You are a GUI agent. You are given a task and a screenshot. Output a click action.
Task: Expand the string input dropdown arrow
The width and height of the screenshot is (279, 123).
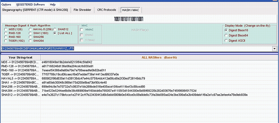coord(275,49)
